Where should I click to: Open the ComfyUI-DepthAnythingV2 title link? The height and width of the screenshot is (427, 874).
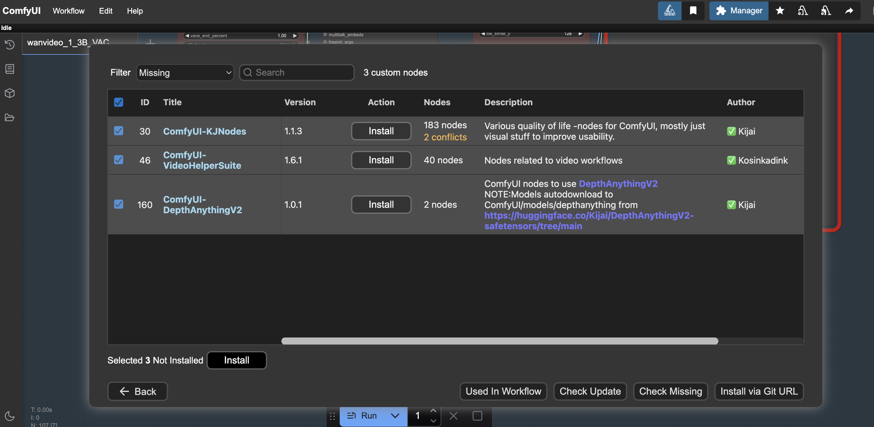point(202,204)
